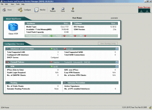Screen dimensions: 152x110
Task: Click the Configure gears icon
Action: [20, 10]
